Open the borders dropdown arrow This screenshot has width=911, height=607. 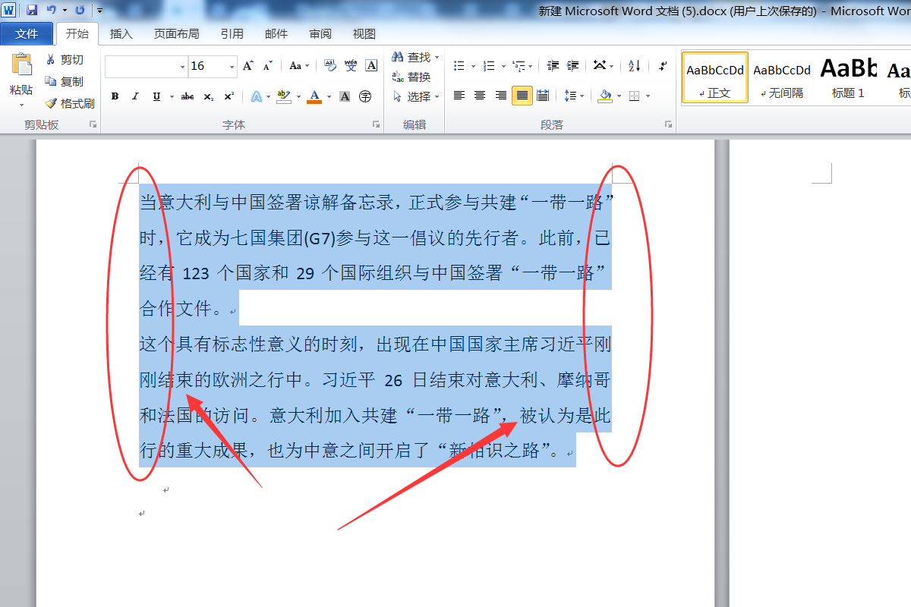(647, 96)
